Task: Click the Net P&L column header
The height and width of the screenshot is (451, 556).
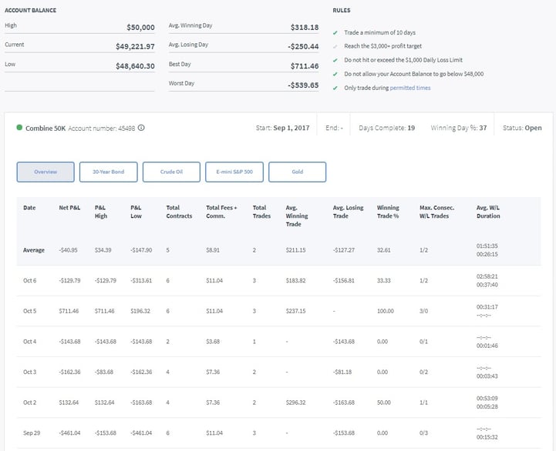Action: 69,208
